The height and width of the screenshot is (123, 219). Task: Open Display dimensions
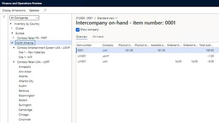[x=14, y=11]
